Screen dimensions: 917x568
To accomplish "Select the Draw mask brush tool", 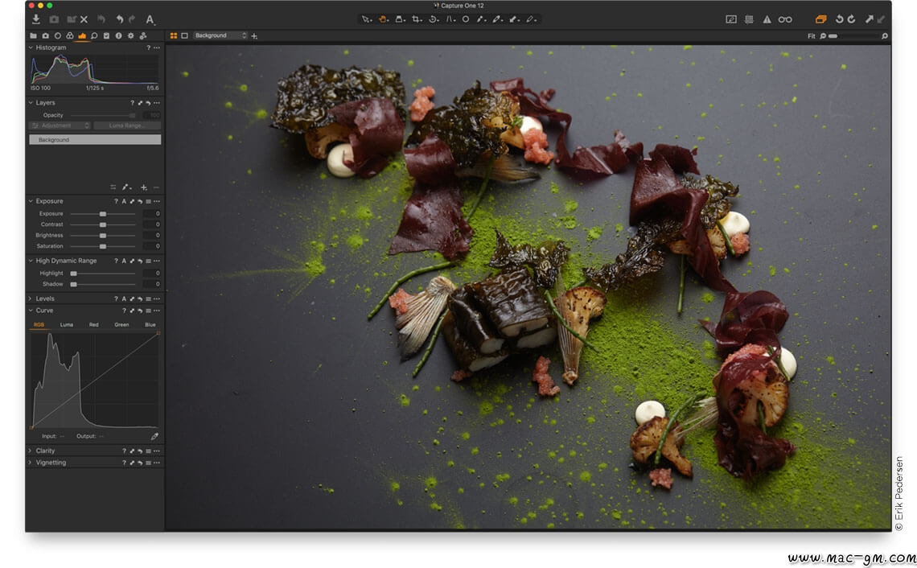I will pos(481,19).
